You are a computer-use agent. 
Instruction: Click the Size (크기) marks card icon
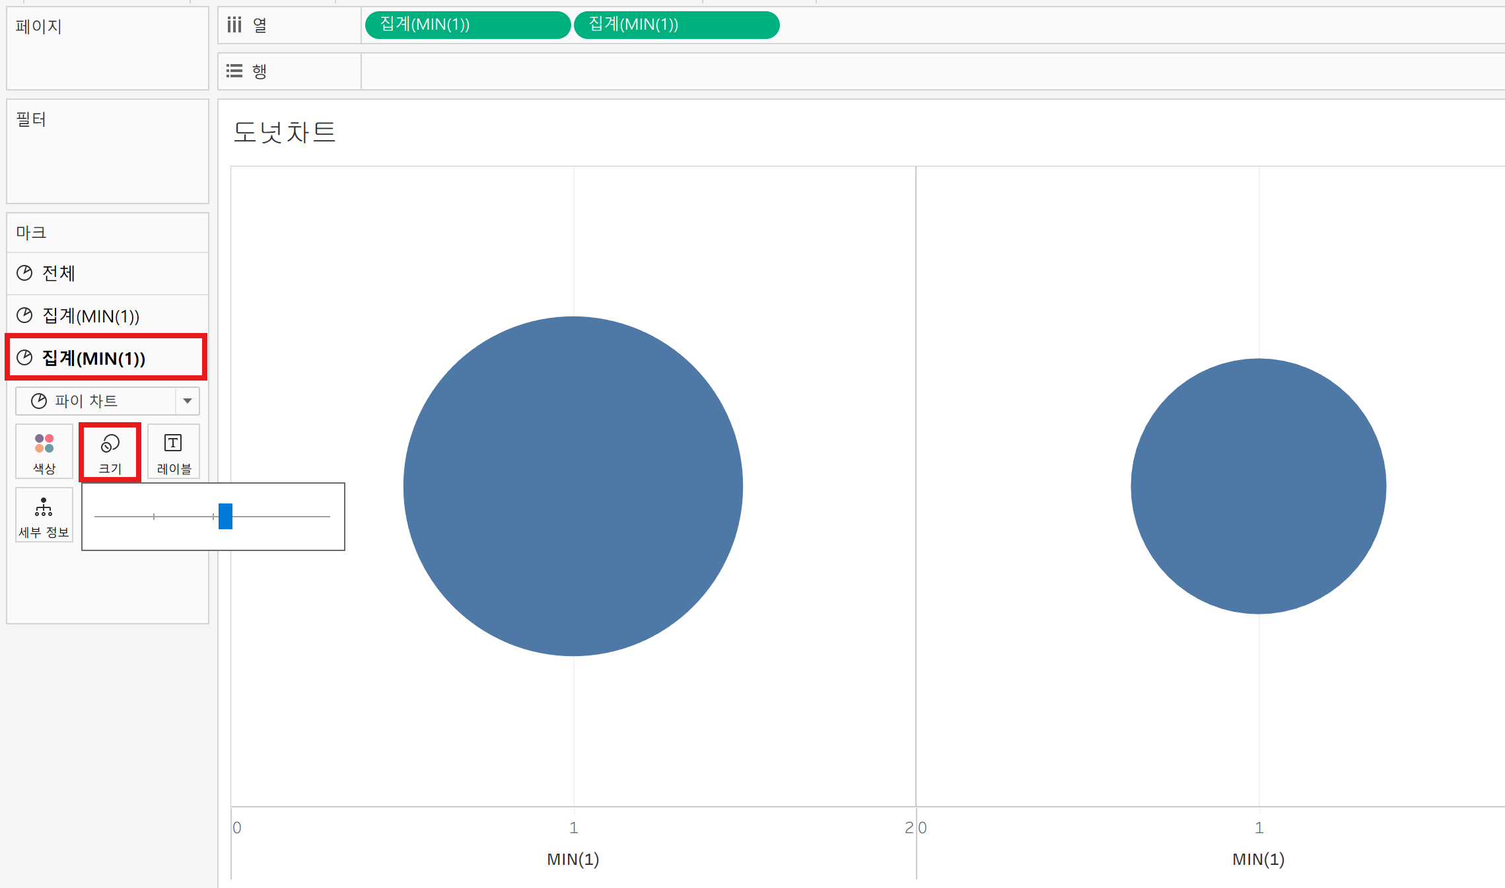110,444
